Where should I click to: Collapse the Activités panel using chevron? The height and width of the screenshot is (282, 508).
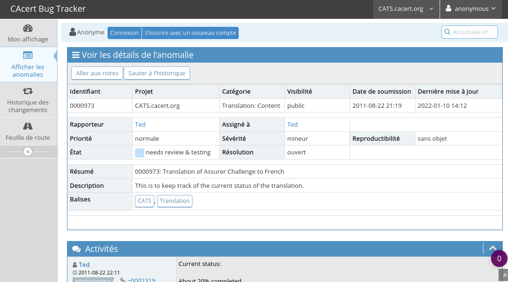(493, 249)
